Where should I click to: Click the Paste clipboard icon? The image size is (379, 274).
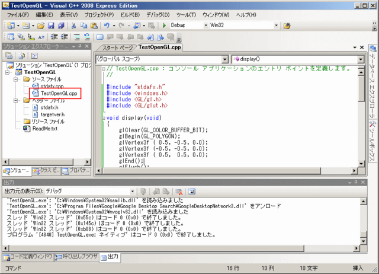94,25
